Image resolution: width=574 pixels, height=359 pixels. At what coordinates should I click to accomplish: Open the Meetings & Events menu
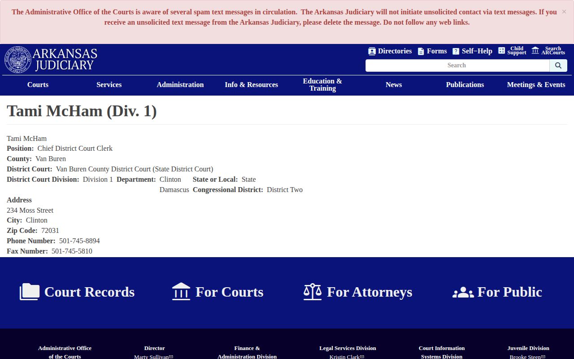536,85
